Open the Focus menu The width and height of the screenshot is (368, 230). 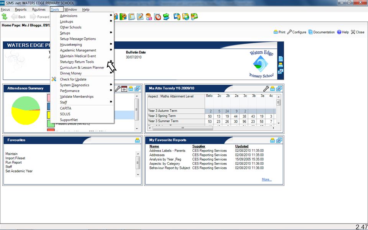(x=5, y=9)
